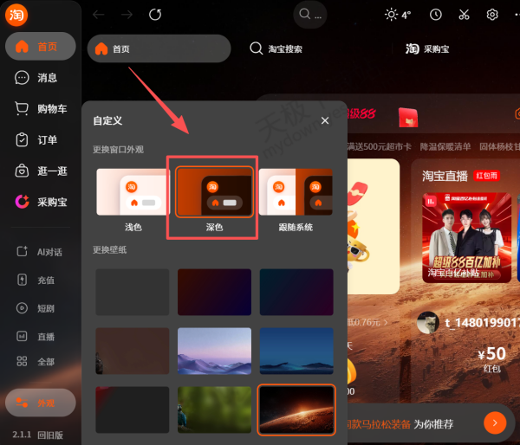
Task: Click the scissors screenshot icon
Action: coord(464,15)
